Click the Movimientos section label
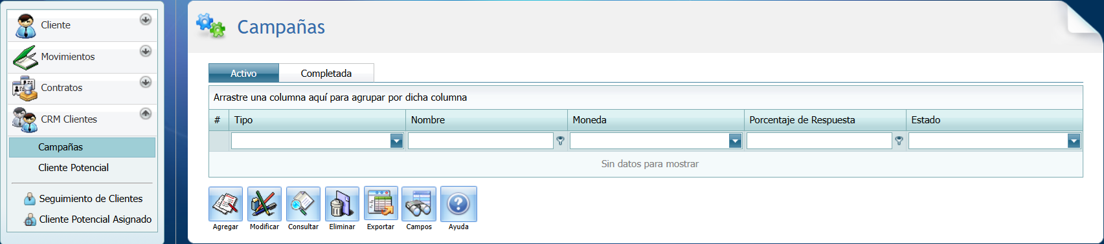Image resolution: width=1104 pixels, height=244 pixels. click(x=68, y=57)
